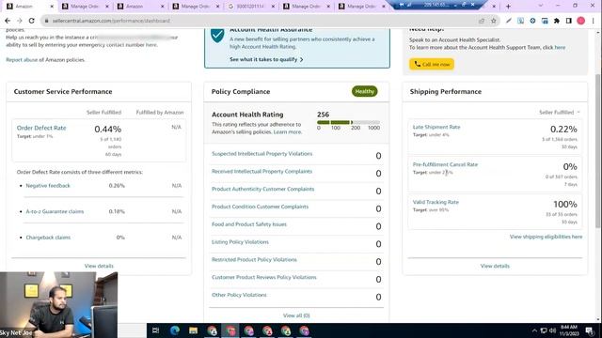Open the pen-shaped extension icon

508,21
